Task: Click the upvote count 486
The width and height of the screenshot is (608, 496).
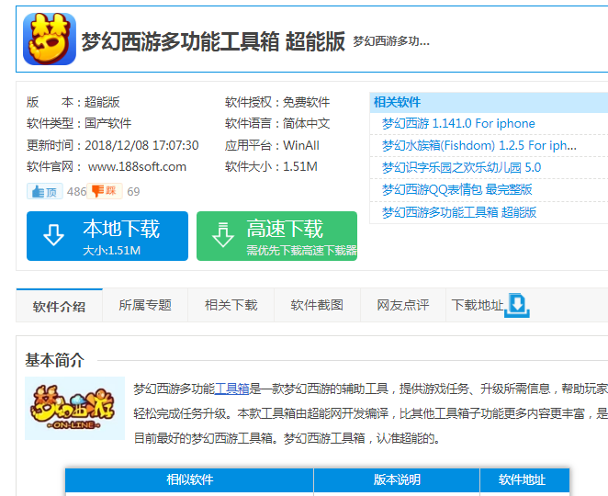Action: 76,192
